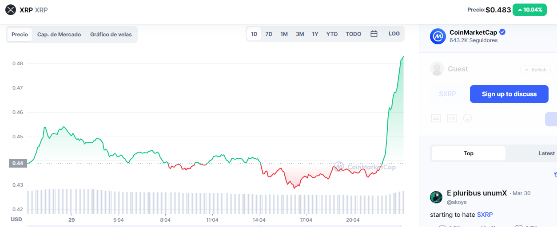Image resolution: width=557 pixels, height=227 pixels.
Task: Click the $XRP post input field
Action: 448,94
